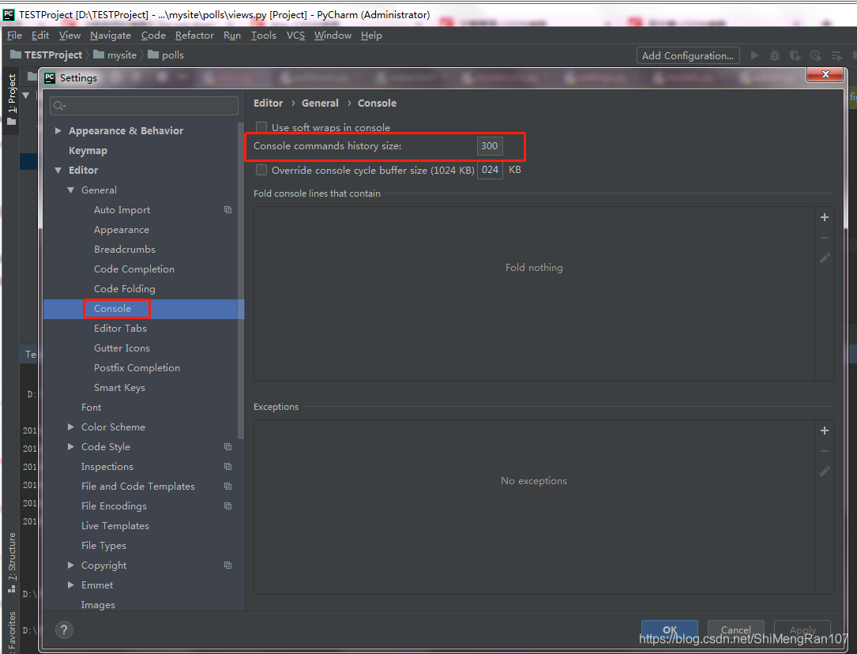
Task: Open the File menu
Action: tap(14, 36)
